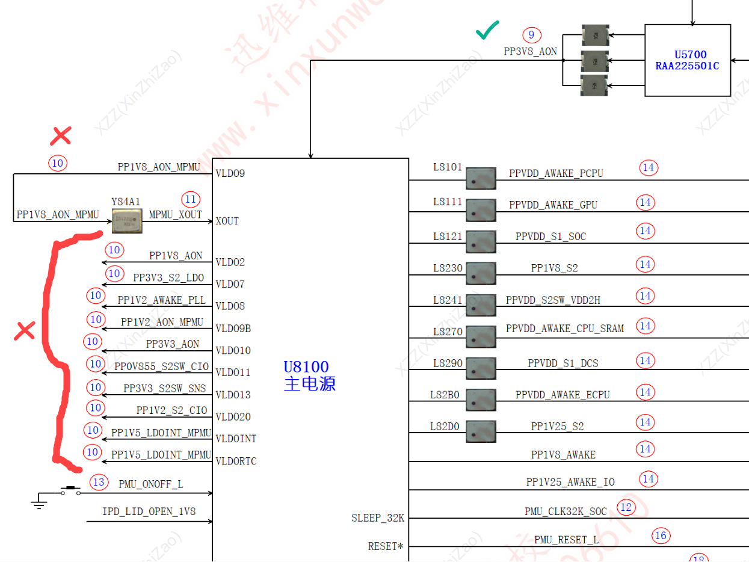
Task: Click the push-button switch symbol on PMU_ONOFF_L
Action: point(71,491)
